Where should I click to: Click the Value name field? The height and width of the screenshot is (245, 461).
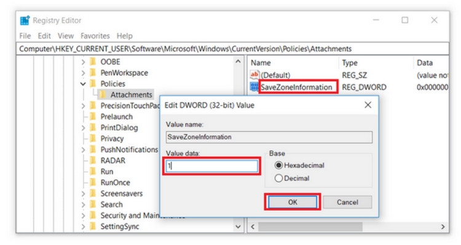click(269, 137)
